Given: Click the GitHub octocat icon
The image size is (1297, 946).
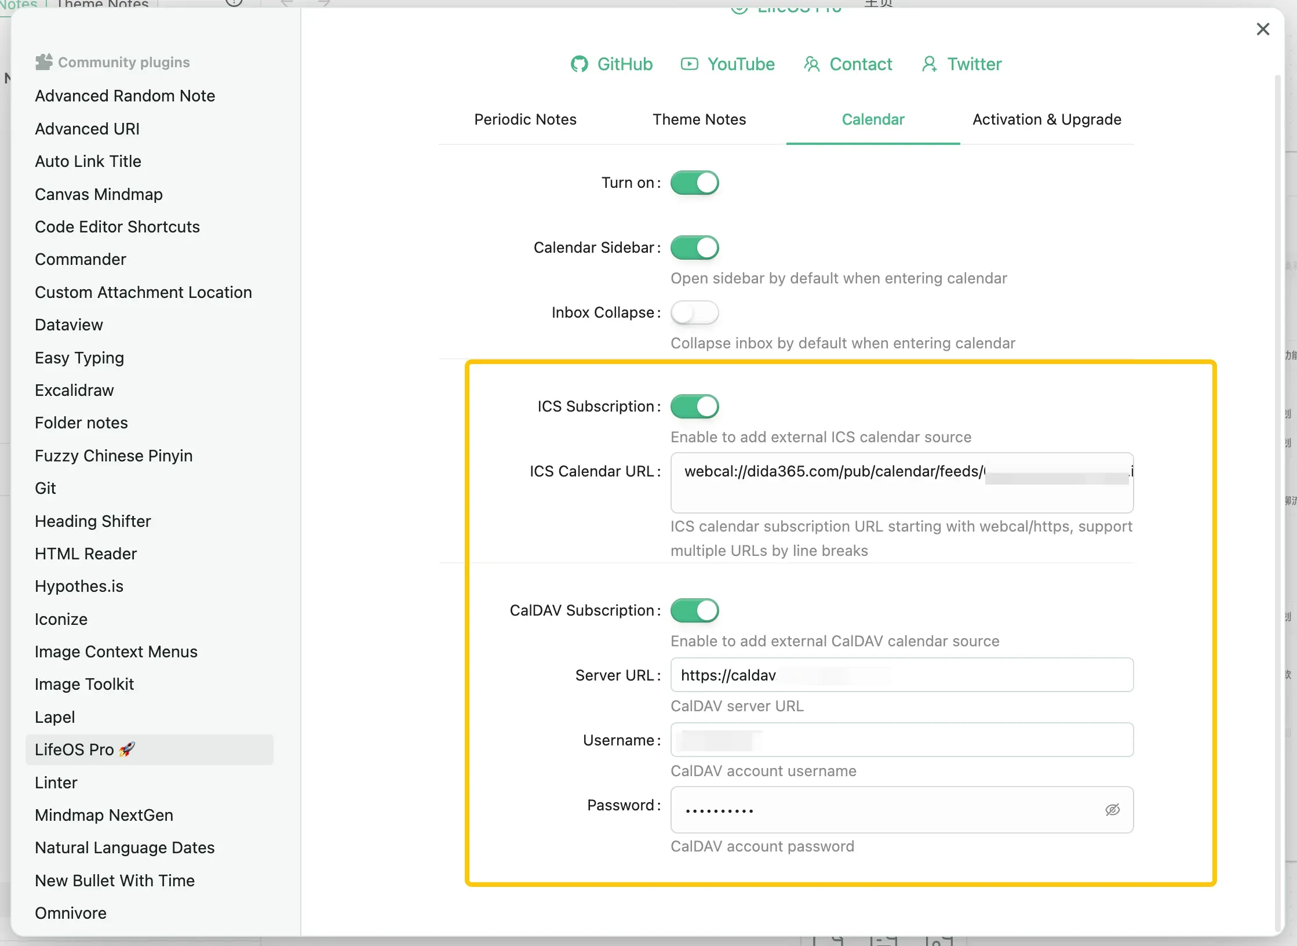Looking at the screenshot, I should click(579, 64).
